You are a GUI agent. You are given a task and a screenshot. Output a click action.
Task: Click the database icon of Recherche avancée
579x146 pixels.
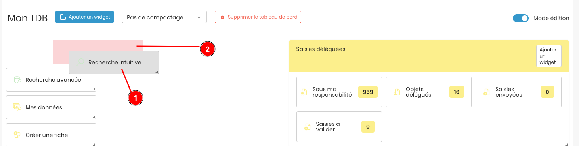click(x=17, y=80)
